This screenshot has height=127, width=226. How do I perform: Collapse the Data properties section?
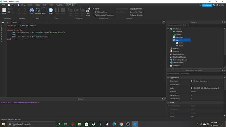tap(168, 102)
